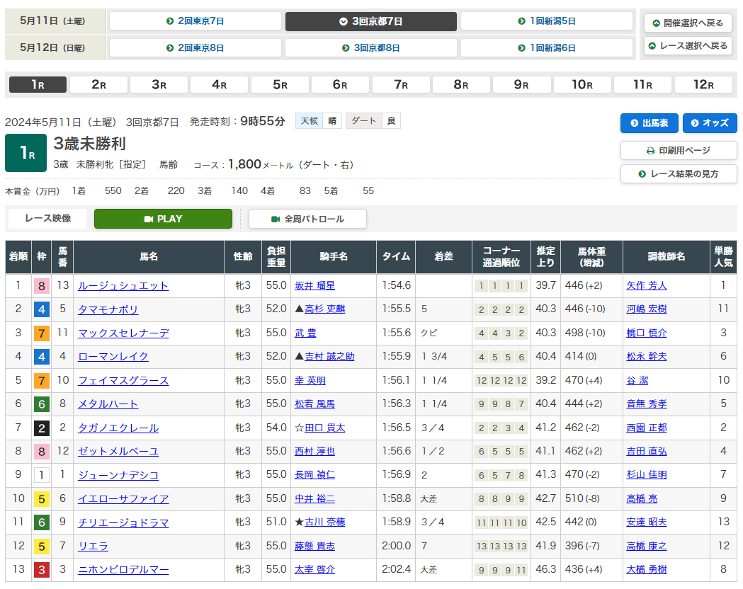Click the 1R green race badge
Image resolution: width=743 pixels, height=589 pixels.
(x=25, y=153)
